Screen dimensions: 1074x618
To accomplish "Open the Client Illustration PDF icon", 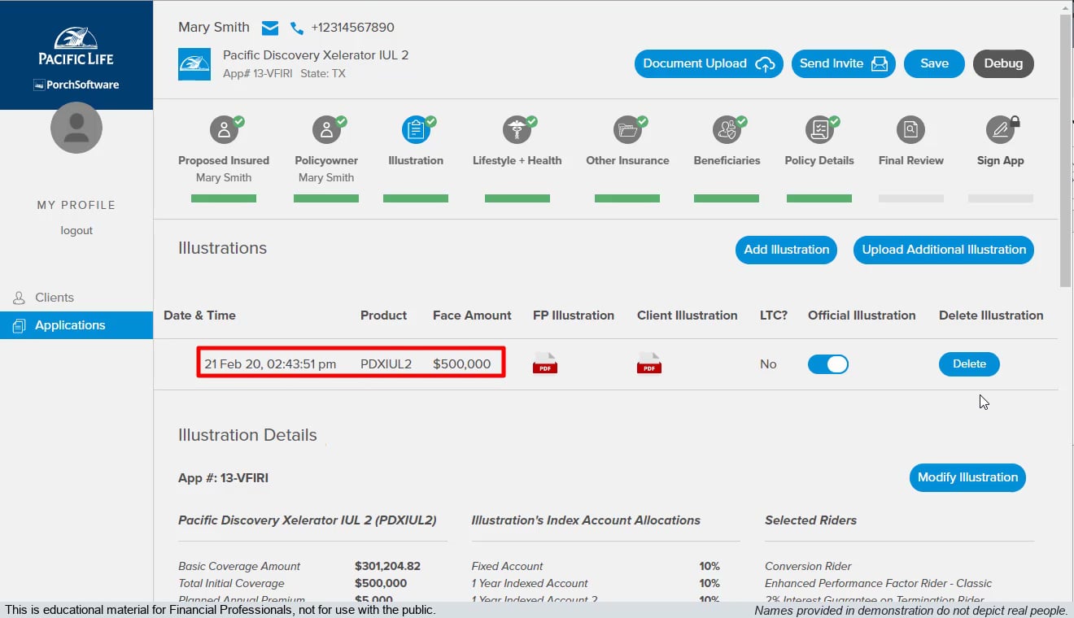I will pos(649,363).
